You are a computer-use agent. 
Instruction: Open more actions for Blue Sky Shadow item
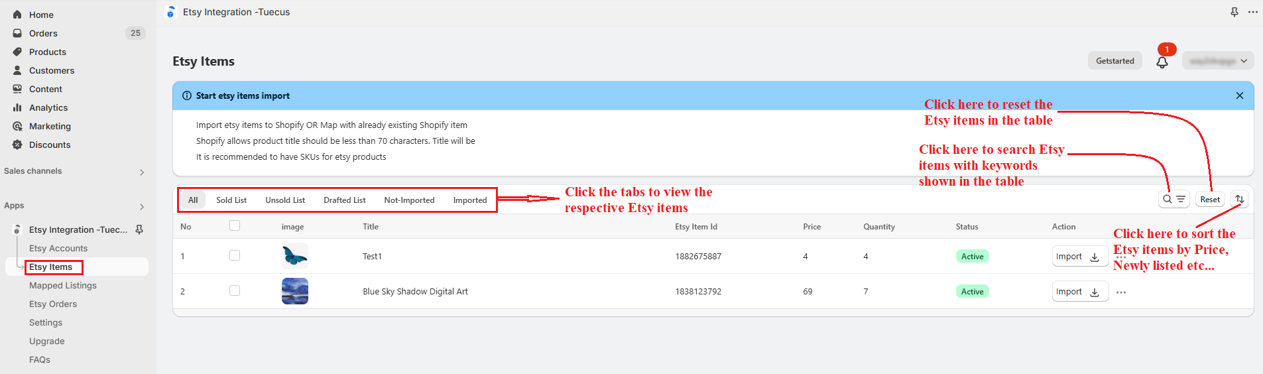pos(1121,292)
